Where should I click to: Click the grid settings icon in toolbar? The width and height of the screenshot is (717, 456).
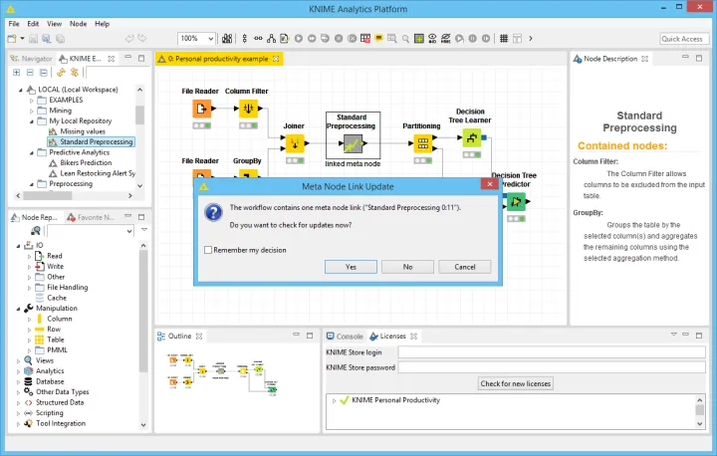click(x=504, y=39)
